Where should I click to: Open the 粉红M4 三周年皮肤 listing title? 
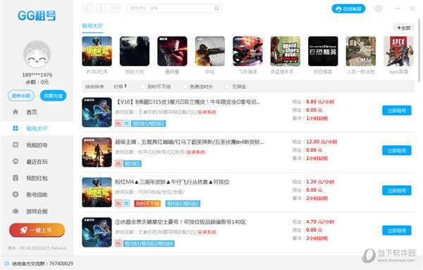pyautogui.click(x=172, y=182)
